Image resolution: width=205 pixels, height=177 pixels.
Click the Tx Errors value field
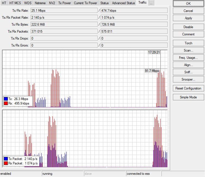[x=64, y=45]
